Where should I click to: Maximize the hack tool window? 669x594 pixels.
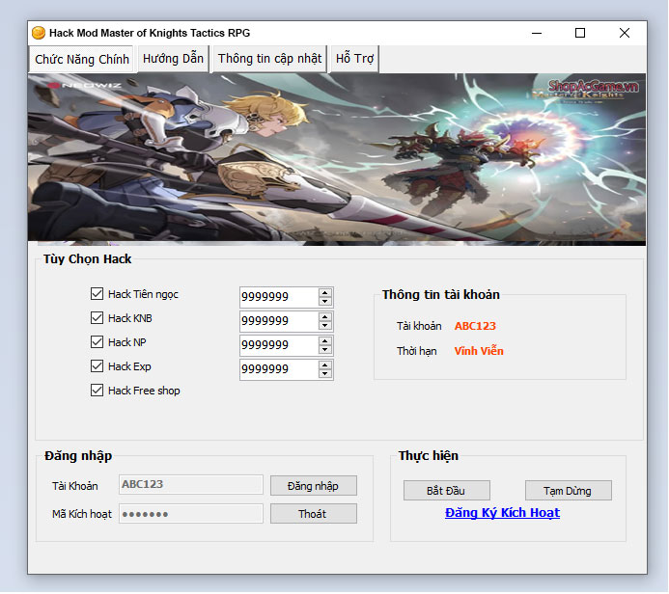click(580, 33)
